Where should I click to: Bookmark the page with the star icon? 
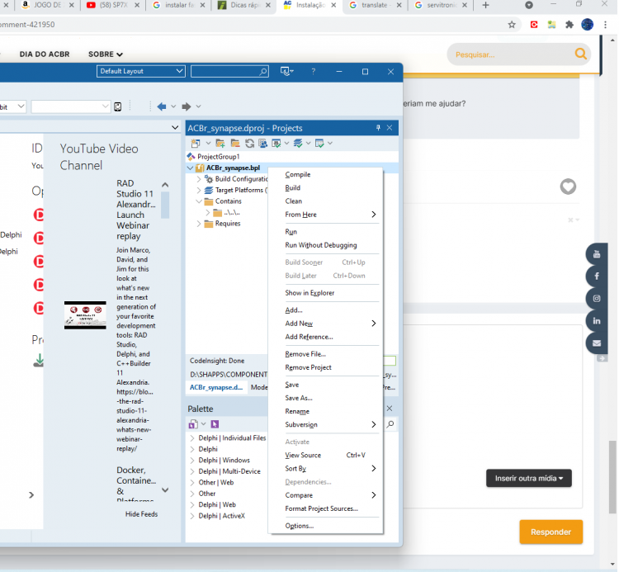[x=512, y=25]
